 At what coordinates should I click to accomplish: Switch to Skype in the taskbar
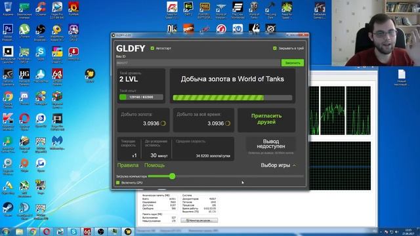tap(73, 231)
